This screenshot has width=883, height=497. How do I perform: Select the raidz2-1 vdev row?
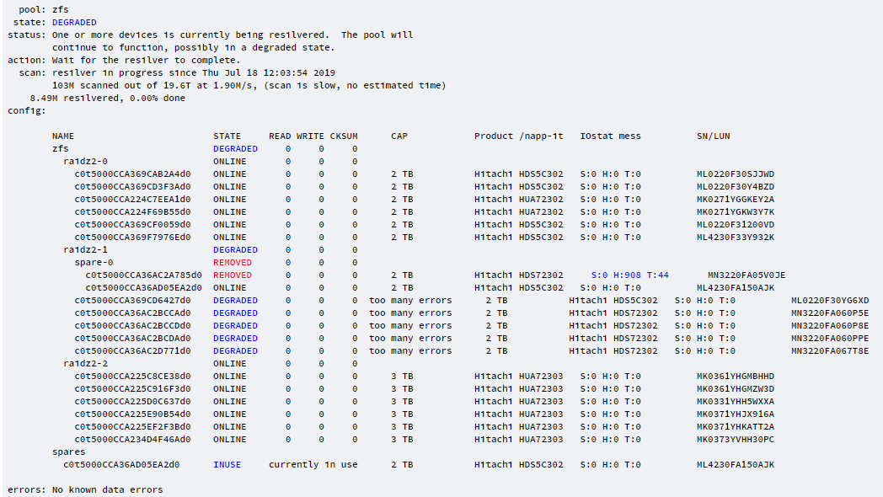(85, 249)
